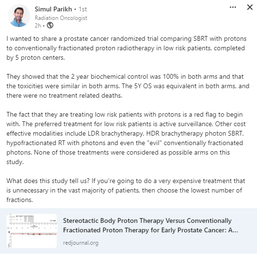Click the line 'there were no treatment related deaths.'
This screenshot has height=257, width=257.
64,96
